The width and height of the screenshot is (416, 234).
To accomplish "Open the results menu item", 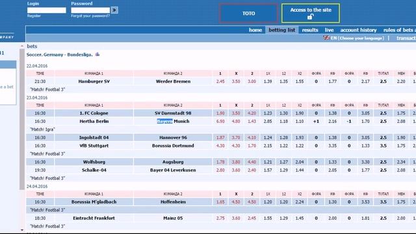I will click(310, 30).
